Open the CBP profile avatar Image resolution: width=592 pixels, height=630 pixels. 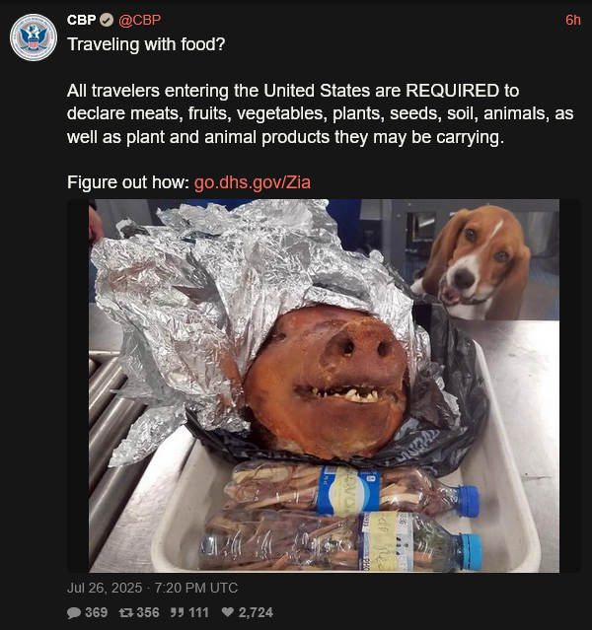point(34,37)
